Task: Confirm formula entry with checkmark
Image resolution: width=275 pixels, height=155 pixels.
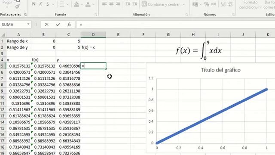Action: click(58, 25)
